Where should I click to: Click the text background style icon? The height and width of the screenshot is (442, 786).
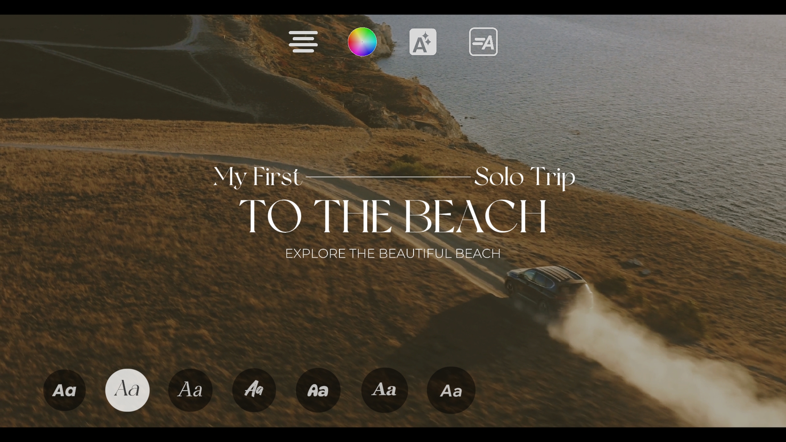[x=483, y=42]
